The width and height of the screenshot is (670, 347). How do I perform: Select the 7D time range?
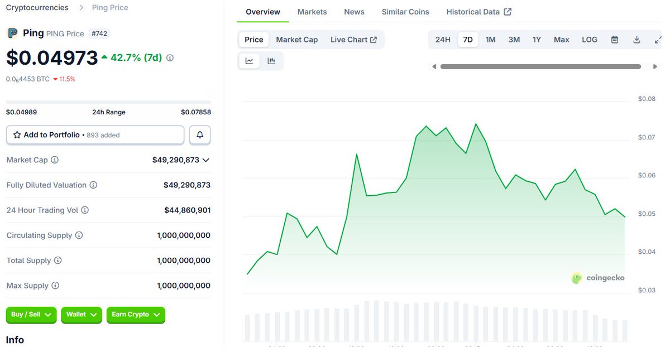(x=468, y=40)
